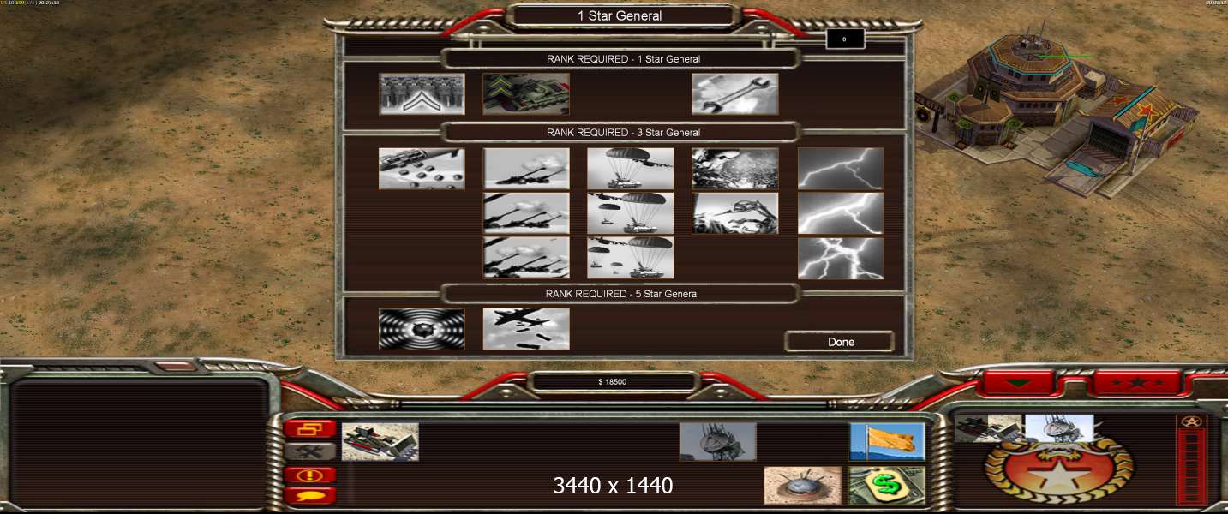Select tank paradrop level 2 icon
1228x514 pixels.
click(x=631, y=213)
